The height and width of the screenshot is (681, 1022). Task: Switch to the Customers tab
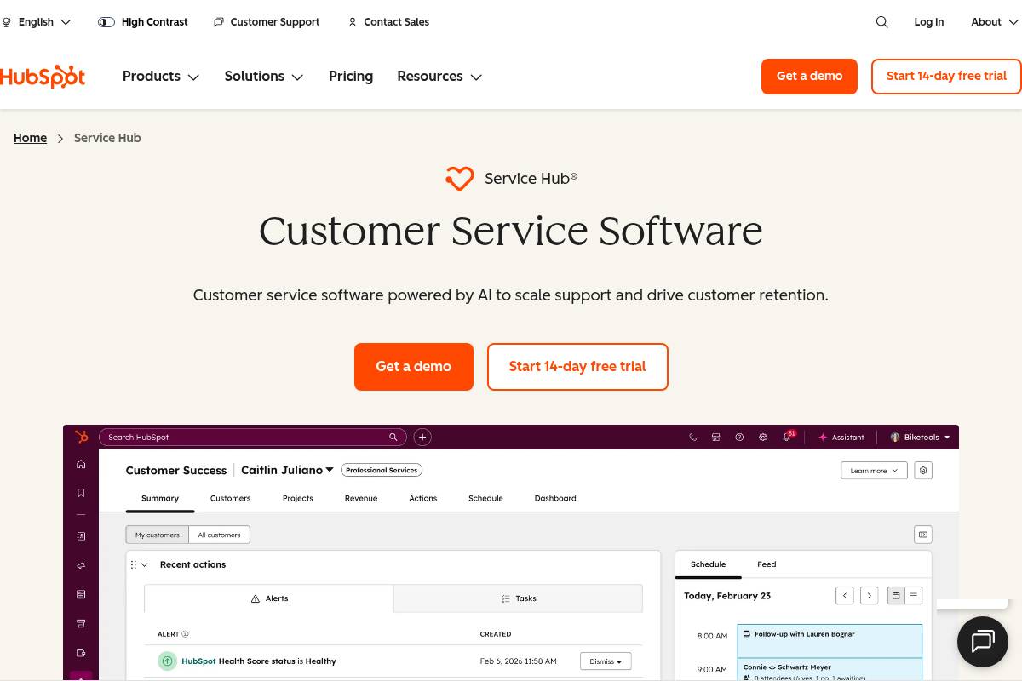pyautogui.click(x=231, y=498)
